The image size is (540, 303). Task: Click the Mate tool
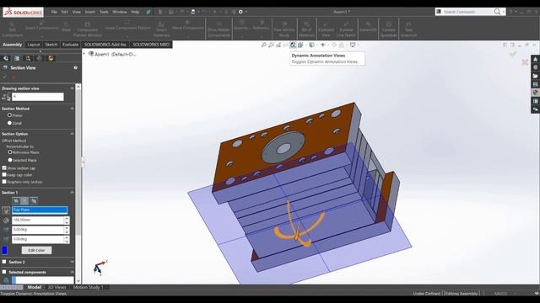tap(66, 27)
